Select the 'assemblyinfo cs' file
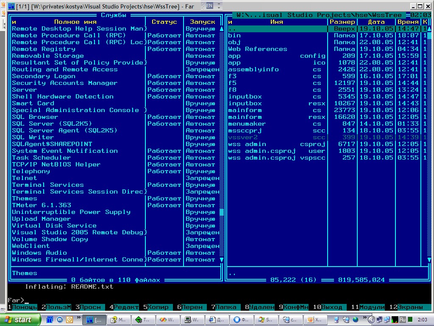 [x=328, y=69]
